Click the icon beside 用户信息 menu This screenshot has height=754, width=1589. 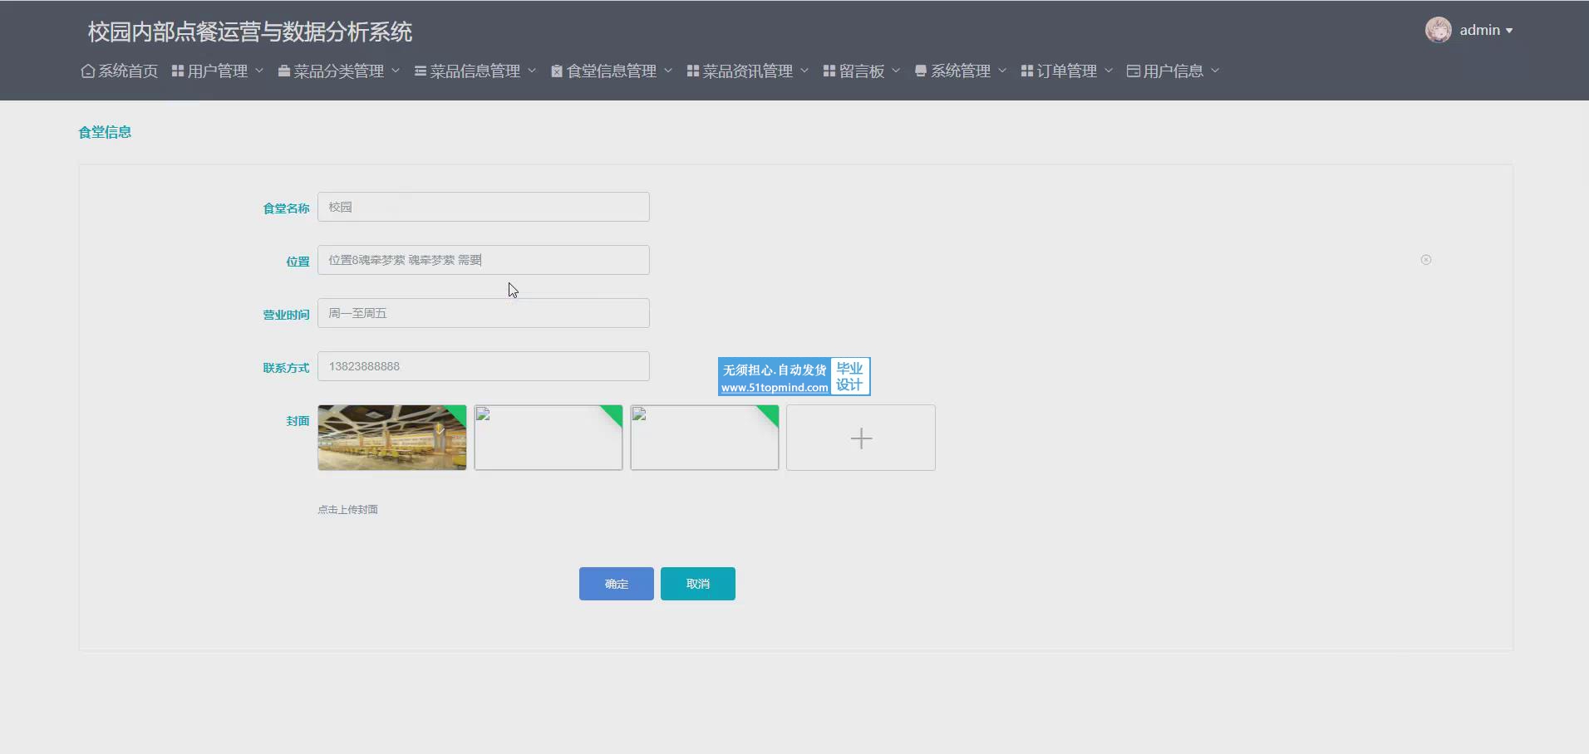point(1133,71)
